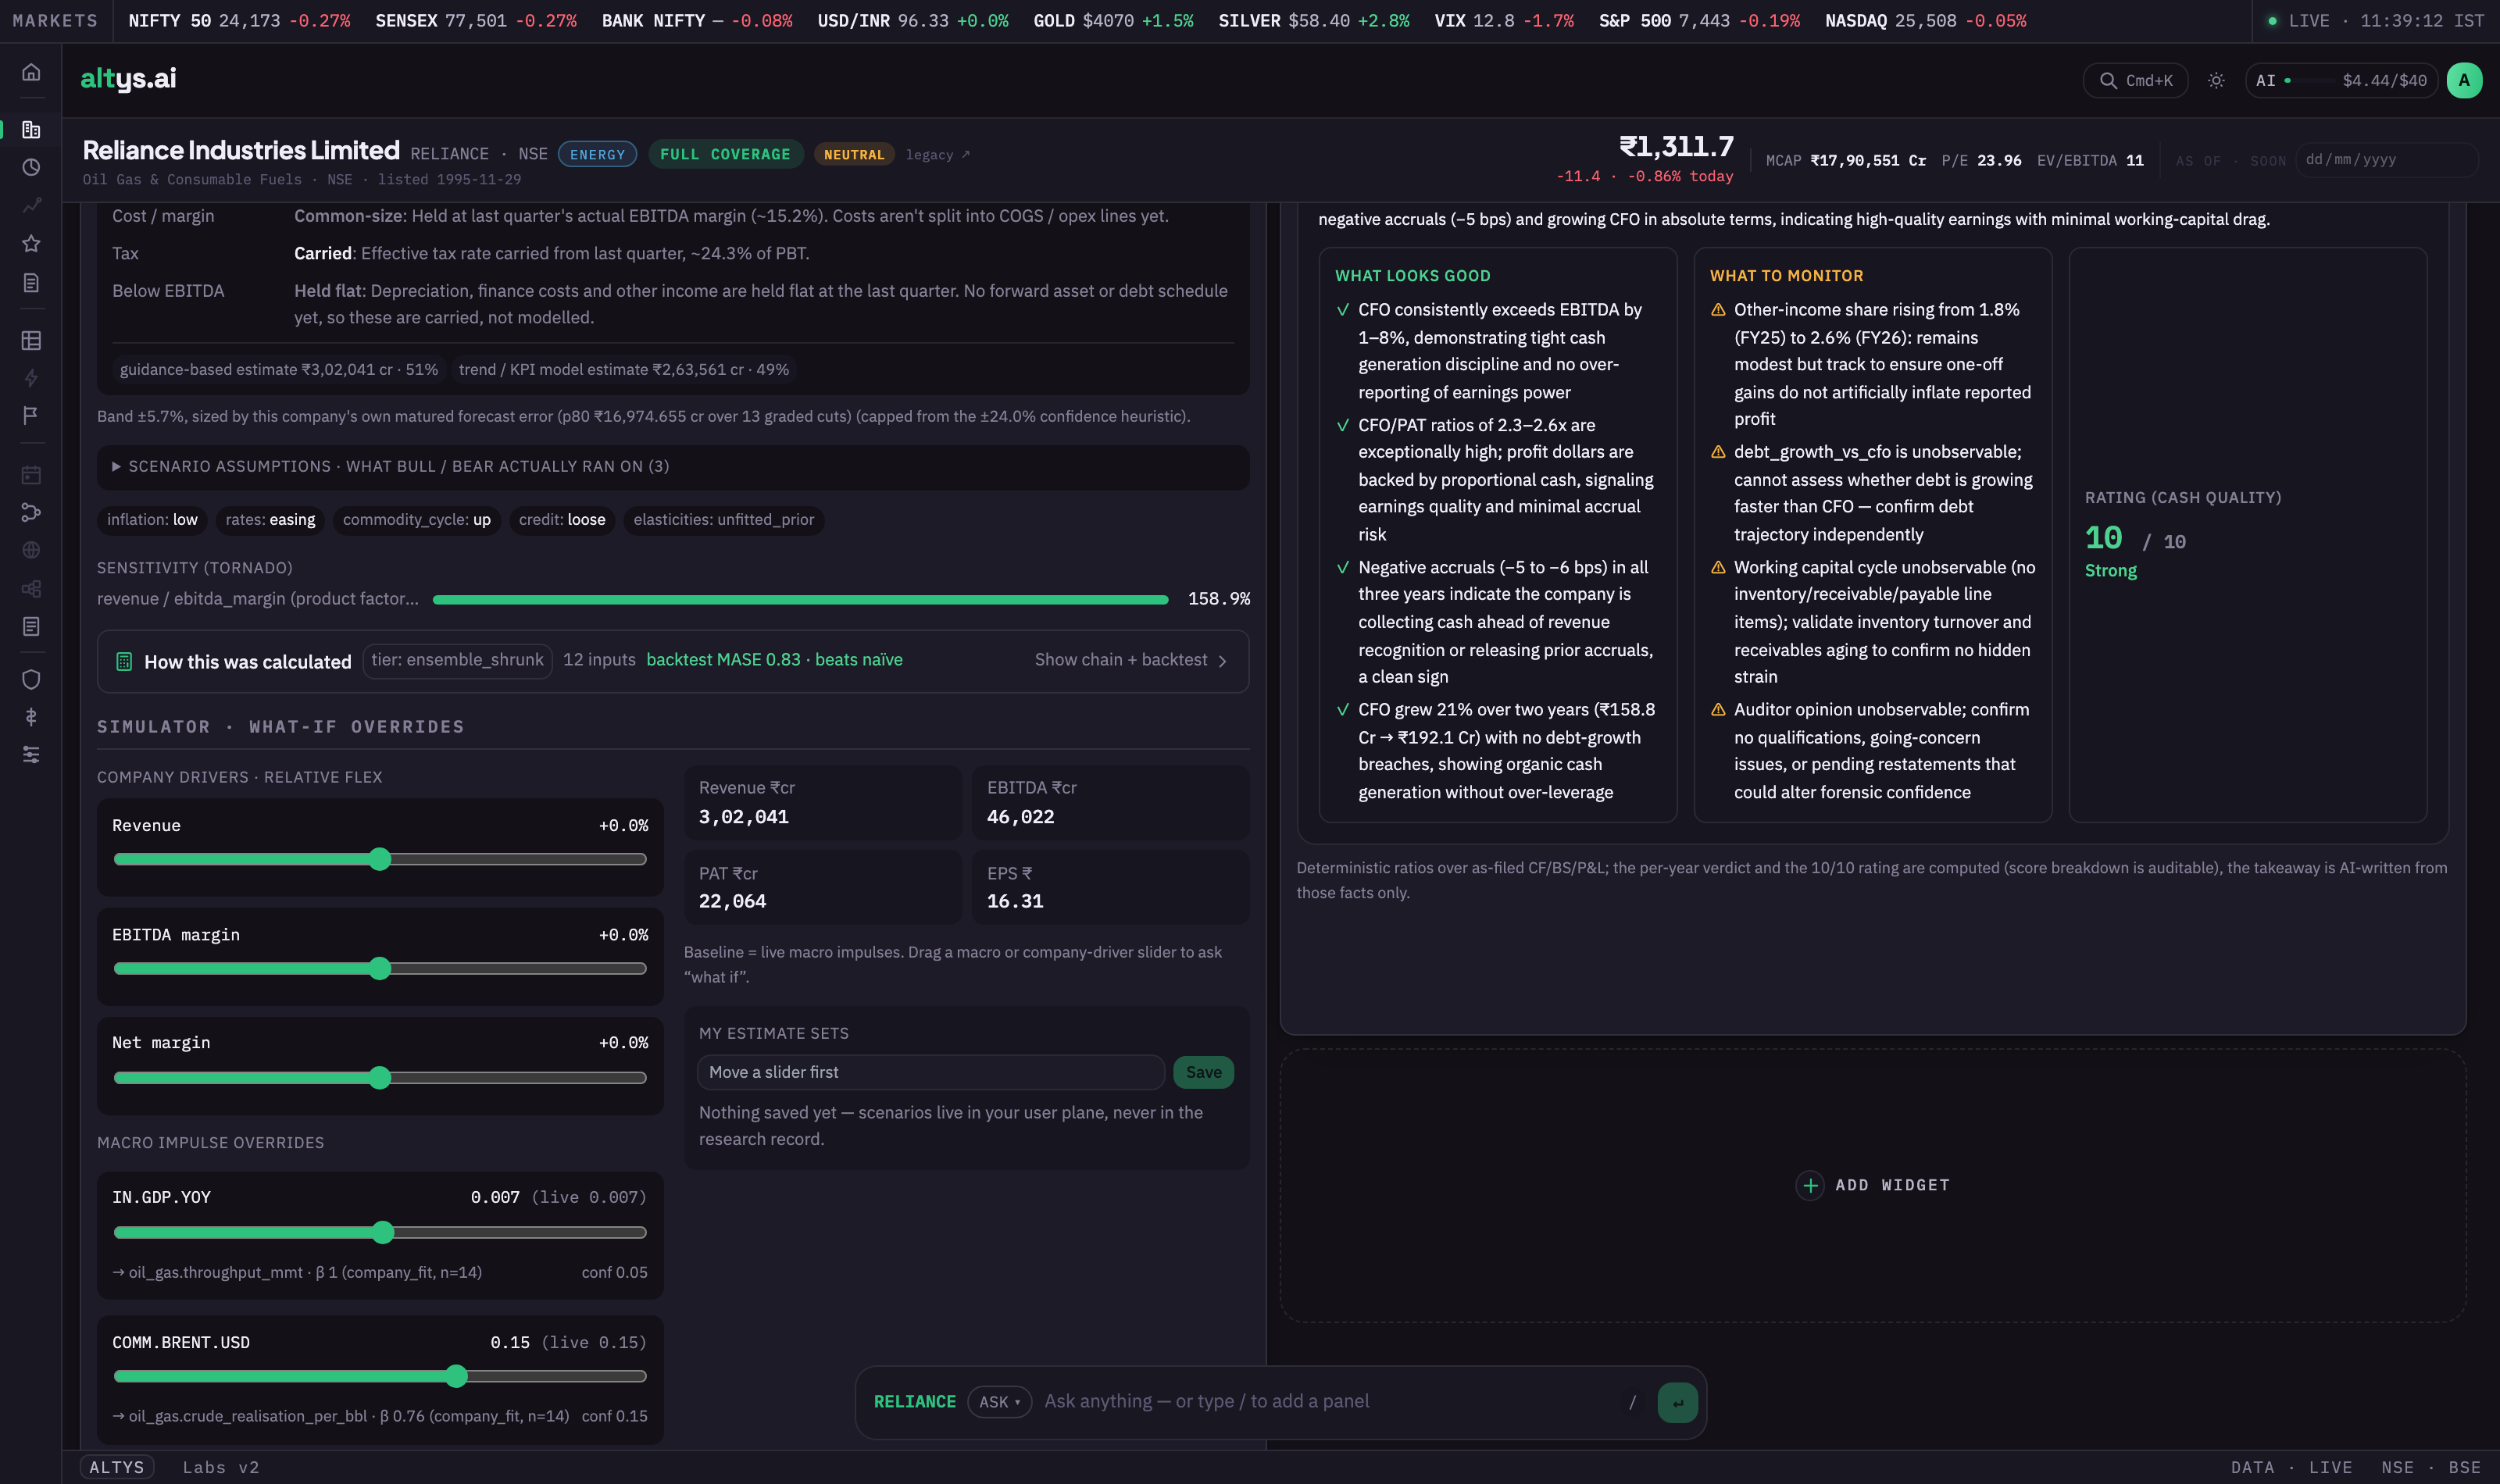Image resolution: width=2500 pixels, height=1484 pixels.
Task: Click the SENSEX ticker entry
Action: point(475,21)
